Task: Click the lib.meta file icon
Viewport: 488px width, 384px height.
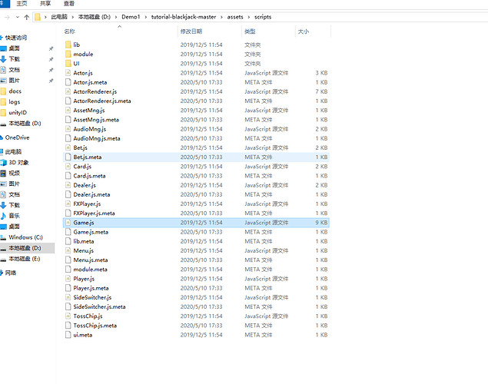Action: 68,241
